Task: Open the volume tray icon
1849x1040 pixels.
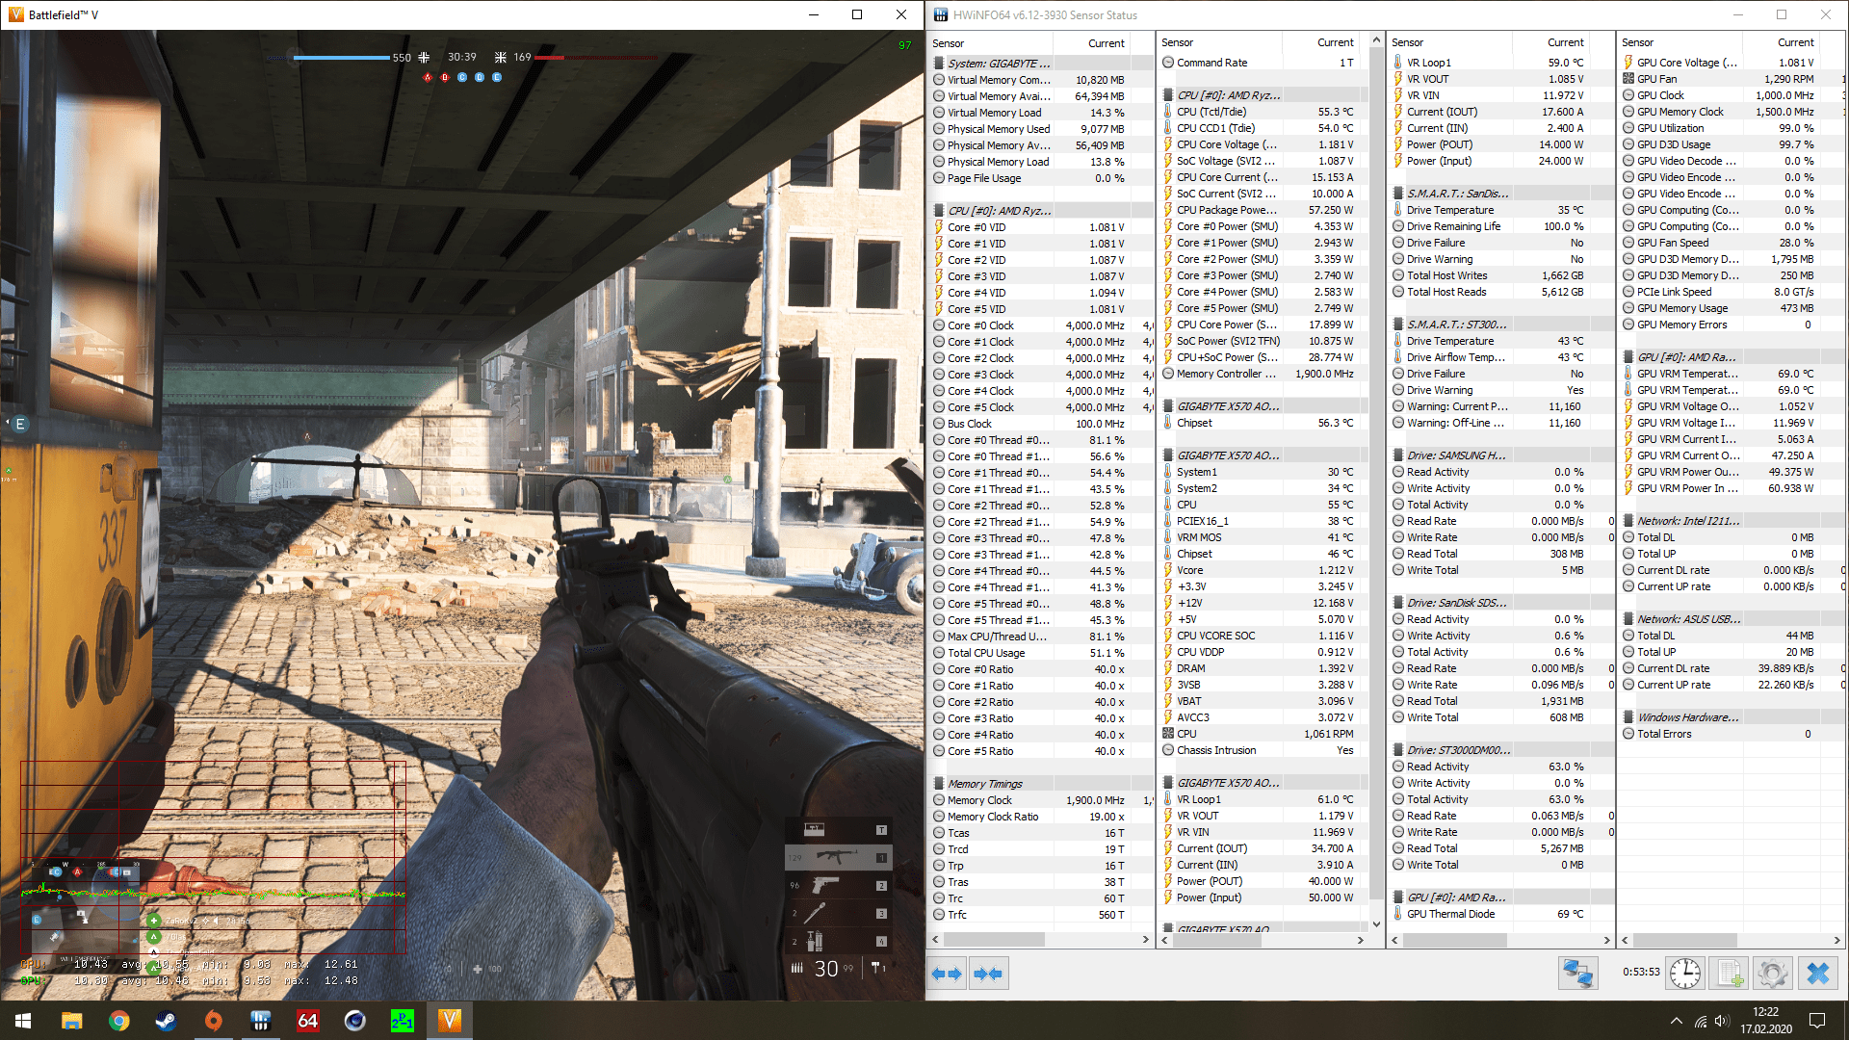Action: pos(1722,1021)
